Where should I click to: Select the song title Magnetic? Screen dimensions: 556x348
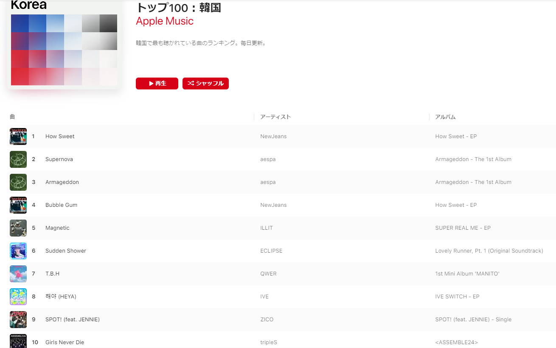click(x=57, y=228)
